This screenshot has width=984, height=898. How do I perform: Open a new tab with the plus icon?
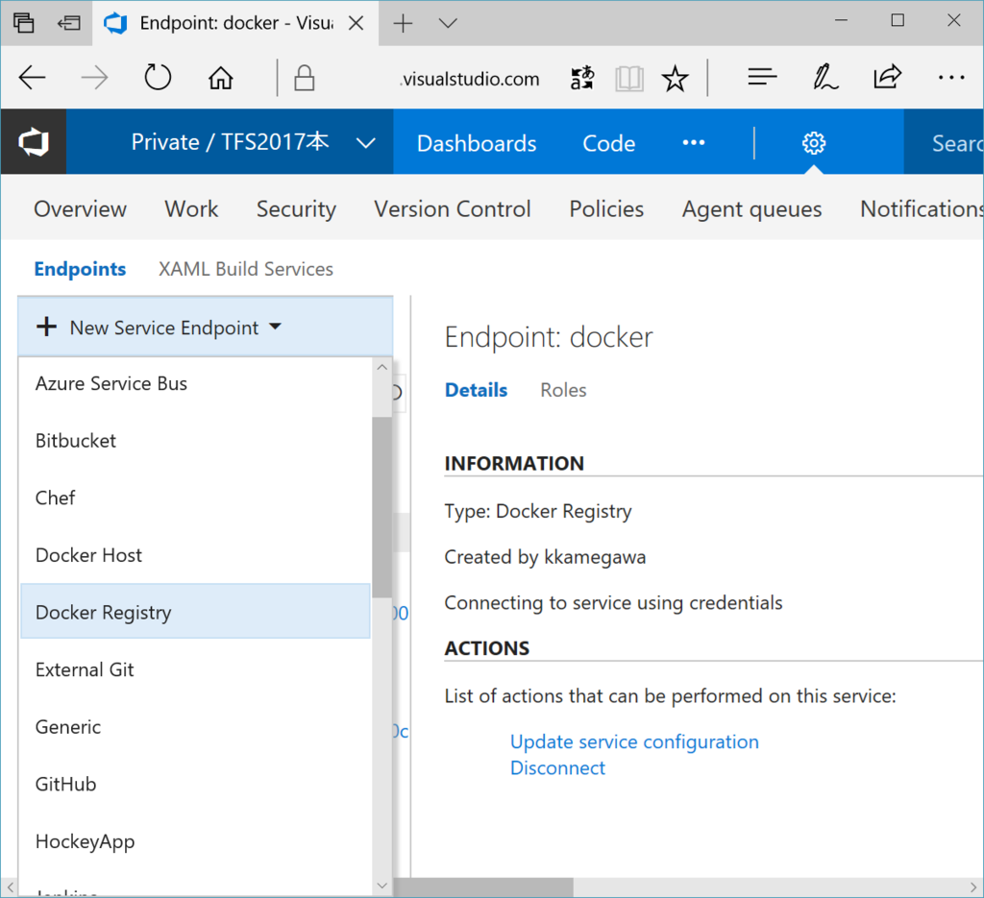[403, 23]
